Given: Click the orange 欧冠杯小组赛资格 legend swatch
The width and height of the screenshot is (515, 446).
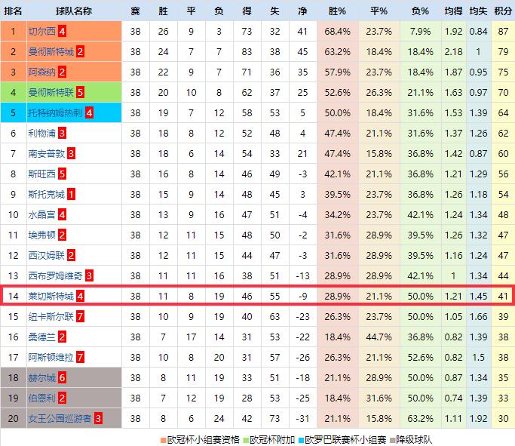Looking at the screenshot, I should tap(163, 439).
